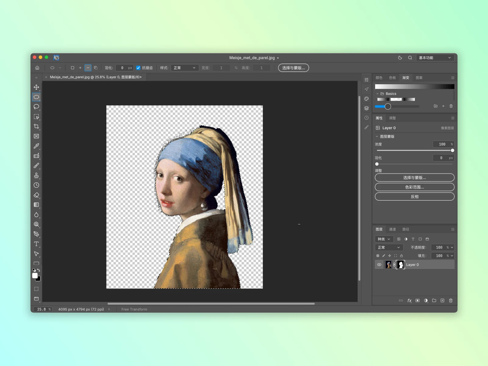Open the selection style dropdown
This screenshot has width=488, height=366.
pos(185,68)
